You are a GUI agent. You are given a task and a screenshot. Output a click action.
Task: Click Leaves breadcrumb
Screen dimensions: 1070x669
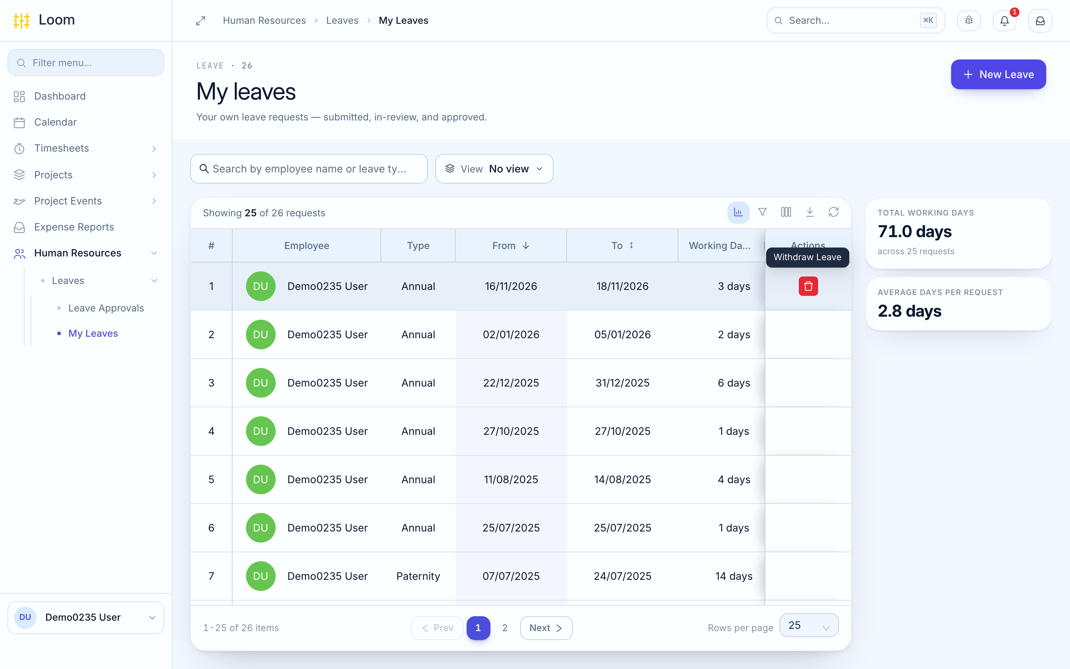pyautogui.click(x=342, y=20)
